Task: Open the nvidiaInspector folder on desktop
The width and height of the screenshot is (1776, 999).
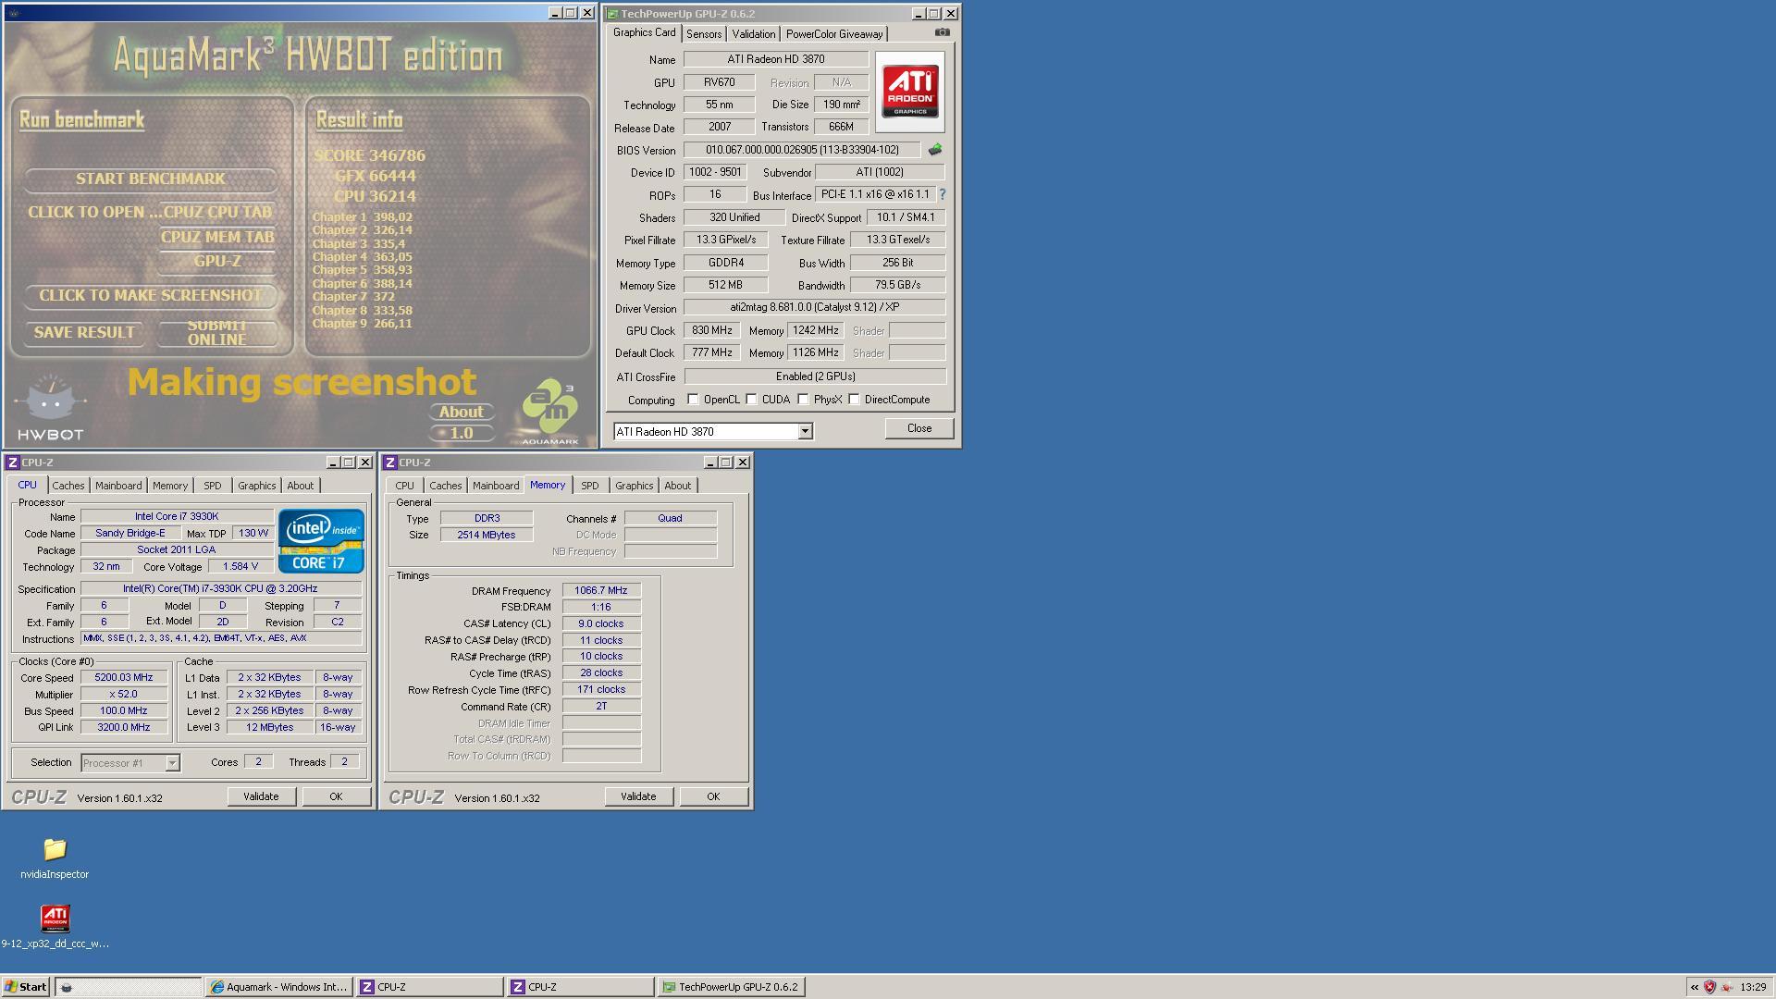Action: pyautogui.click(x=55, y=848)
